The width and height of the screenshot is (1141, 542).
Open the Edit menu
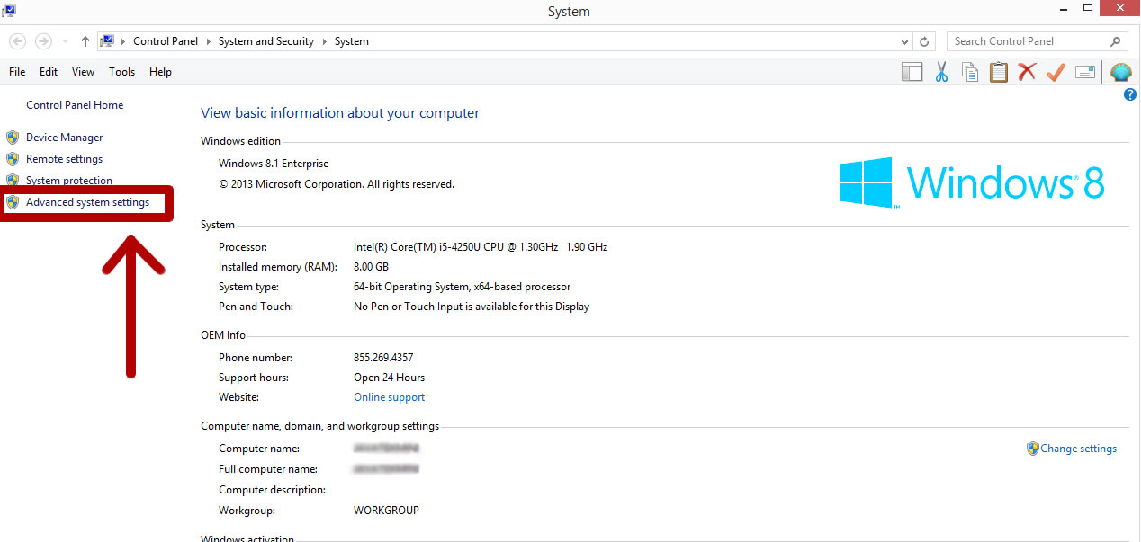49,72
